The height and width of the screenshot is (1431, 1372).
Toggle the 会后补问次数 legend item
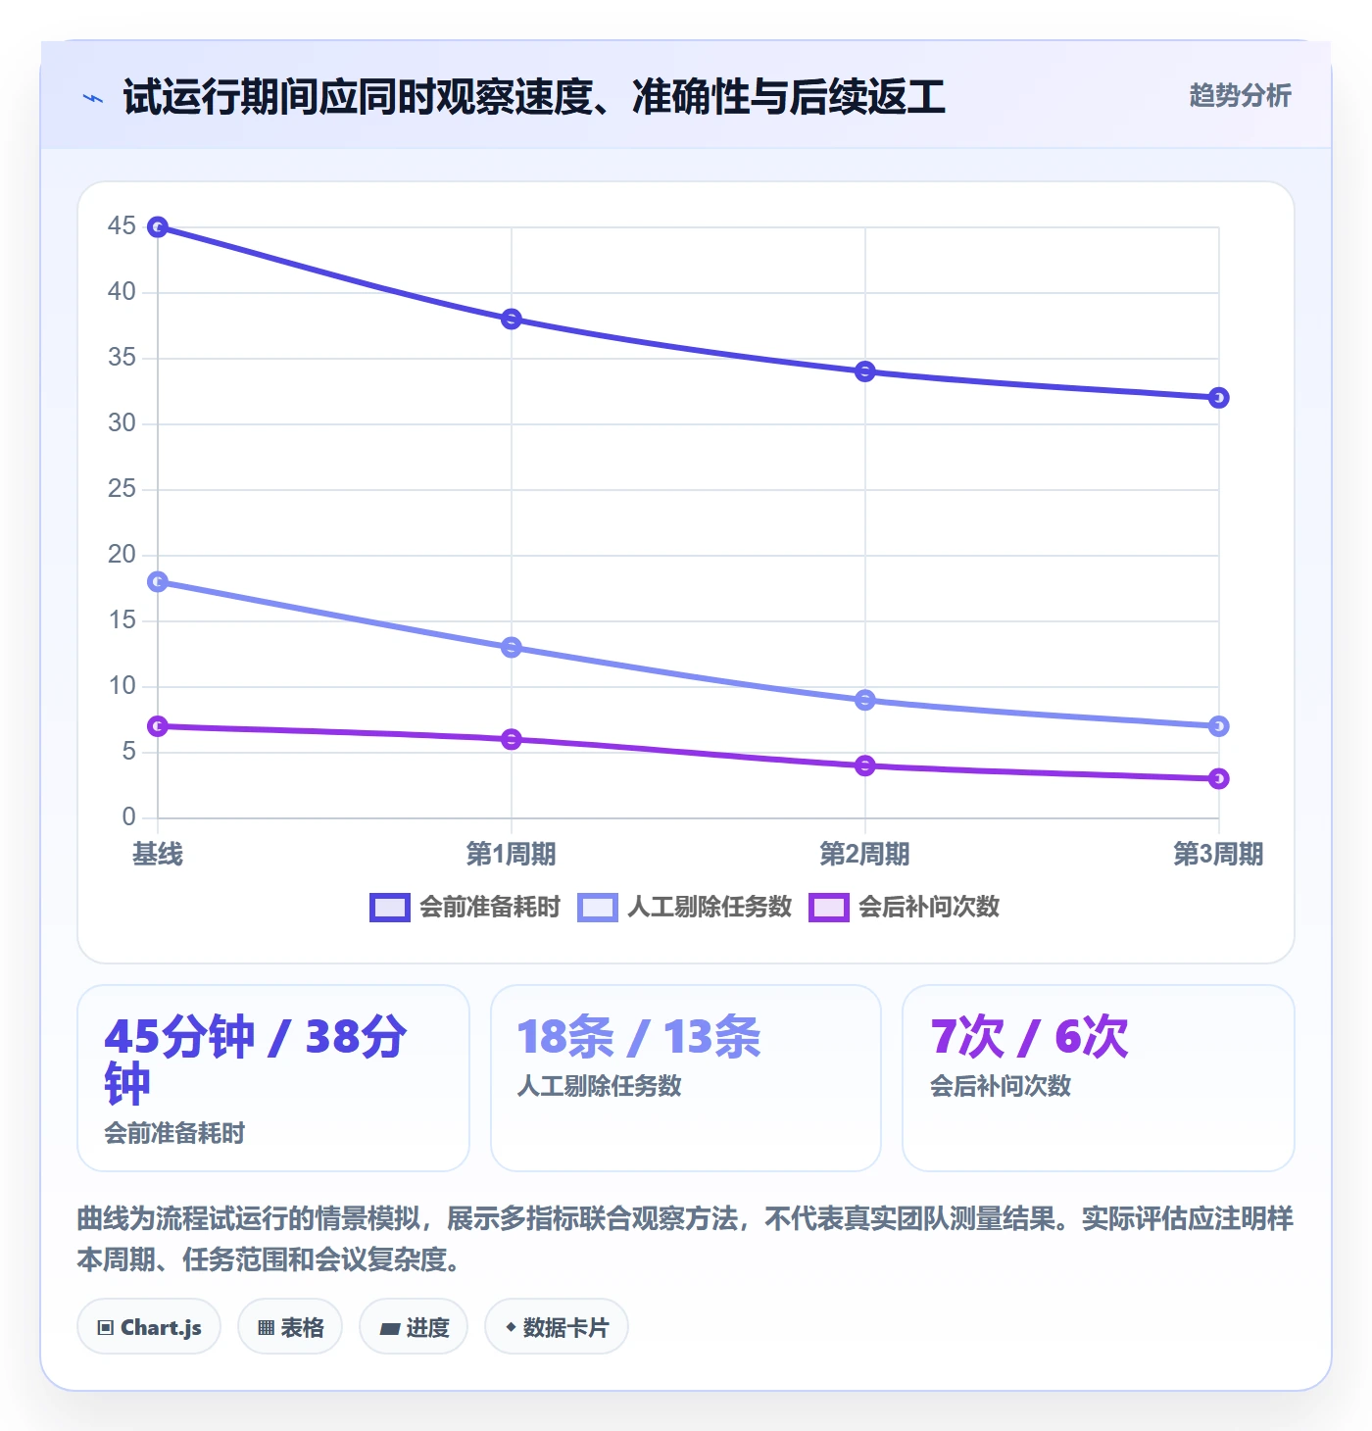pos(905,907)
